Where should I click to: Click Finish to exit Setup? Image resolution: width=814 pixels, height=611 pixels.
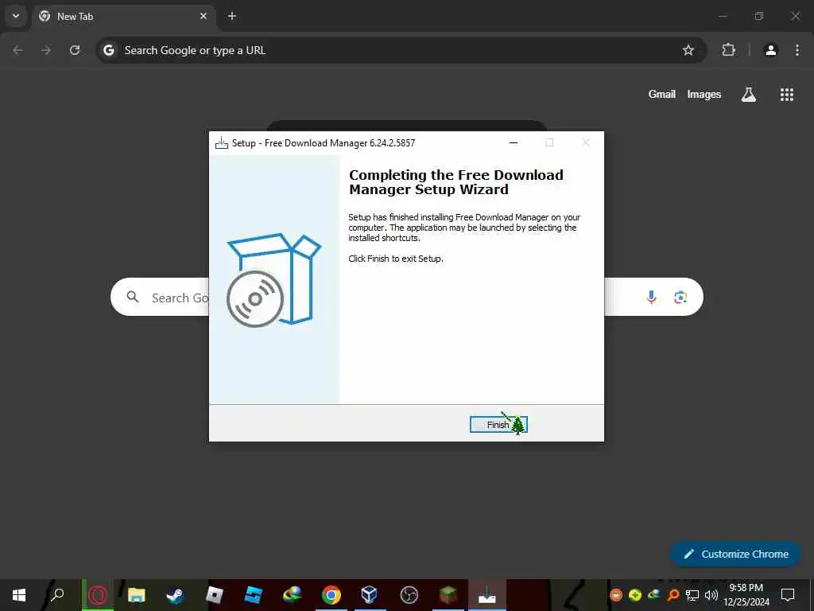[x=498, y=425]
